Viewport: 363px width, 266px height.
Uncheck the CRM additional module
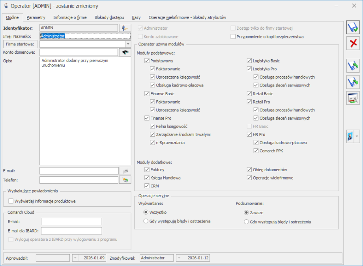tap(147, 186)
